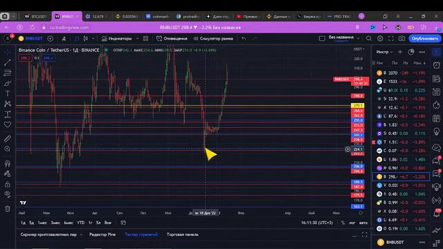The height and width of the screenshot is (249, 443).
Task: Open the candle chart style selector
Action: (86, 39)
